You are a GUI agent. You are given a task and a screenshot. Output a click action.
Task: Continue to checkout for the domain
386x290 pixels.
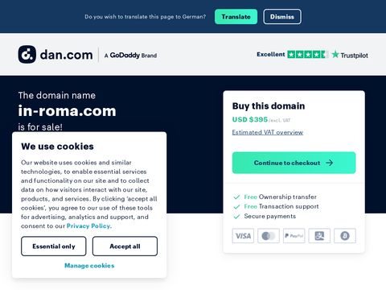point(294,163)
